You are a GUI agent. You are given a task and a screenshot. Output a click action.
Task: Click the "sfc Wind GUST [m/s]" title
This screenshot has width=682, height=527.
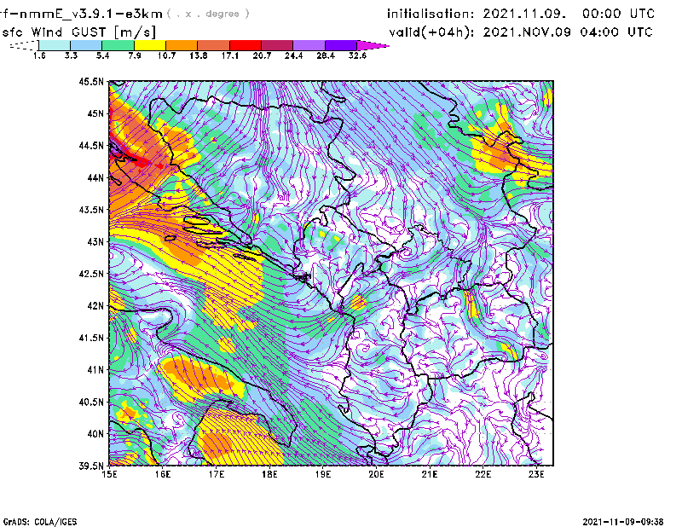(78, 32)
